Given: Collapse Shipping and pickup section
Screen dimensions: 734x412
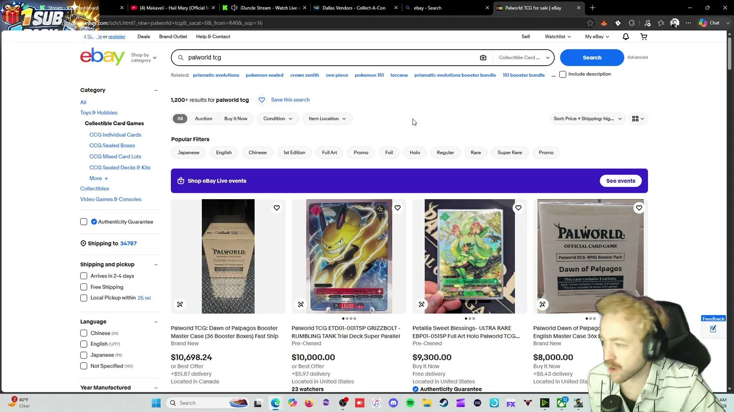Looking at the screenshot, I should 155,264.
